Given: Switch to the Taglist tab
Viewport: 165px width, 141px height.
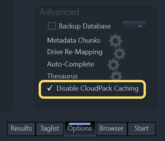Looking at the screenshot, I should [50, 129].
